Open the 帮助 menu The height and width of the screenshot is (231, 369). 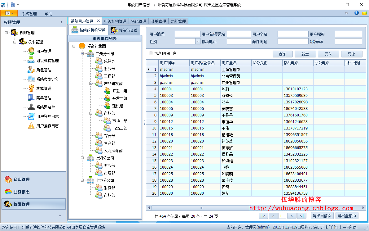[x=48, y=14]
